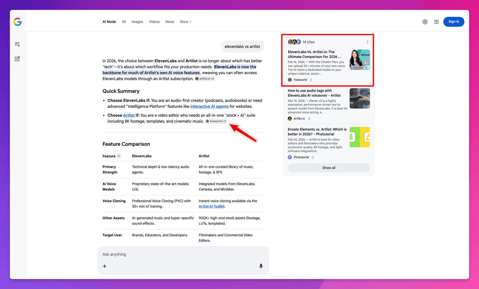Click the Primary Strength row label

pos(110,170)
